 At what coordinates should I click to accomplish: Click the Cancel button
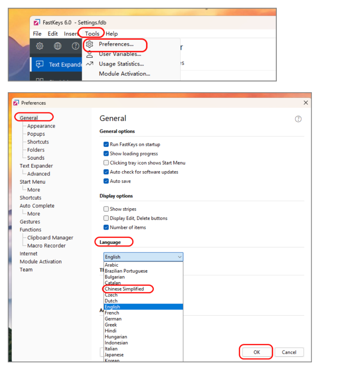point(289,352)
